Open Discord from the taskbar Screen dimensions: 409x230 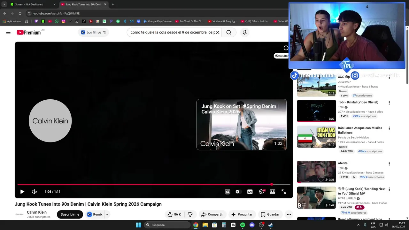(x=252, y=225)
